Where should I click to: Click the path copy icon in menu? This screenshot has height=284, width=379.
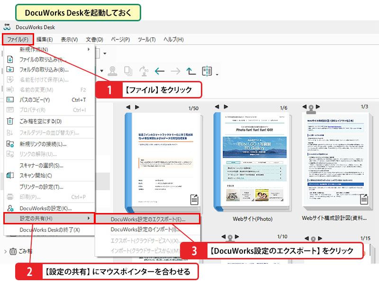coord(10,100)
